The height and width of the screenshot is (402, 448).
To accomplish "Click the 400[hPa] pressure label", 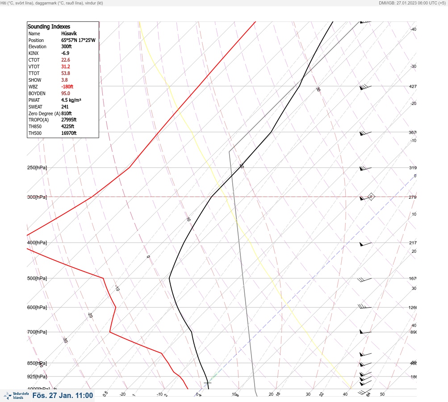I will [x=37, y=243].
